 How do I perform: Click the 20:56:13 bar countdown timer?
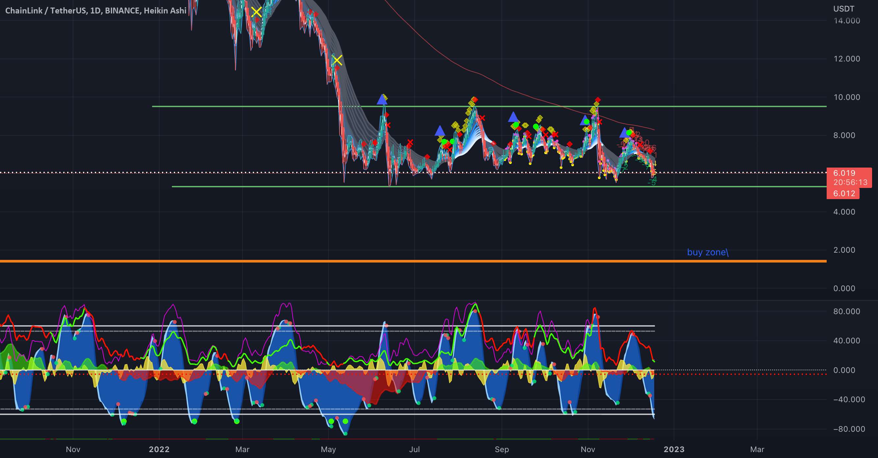[x=850, y=182]
